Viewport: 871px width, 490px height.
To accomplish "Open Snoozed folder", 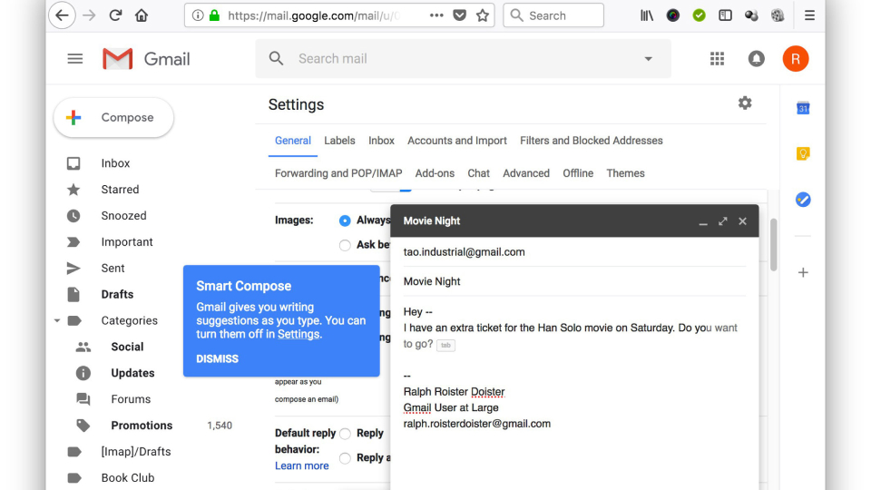I will (124, 216).
